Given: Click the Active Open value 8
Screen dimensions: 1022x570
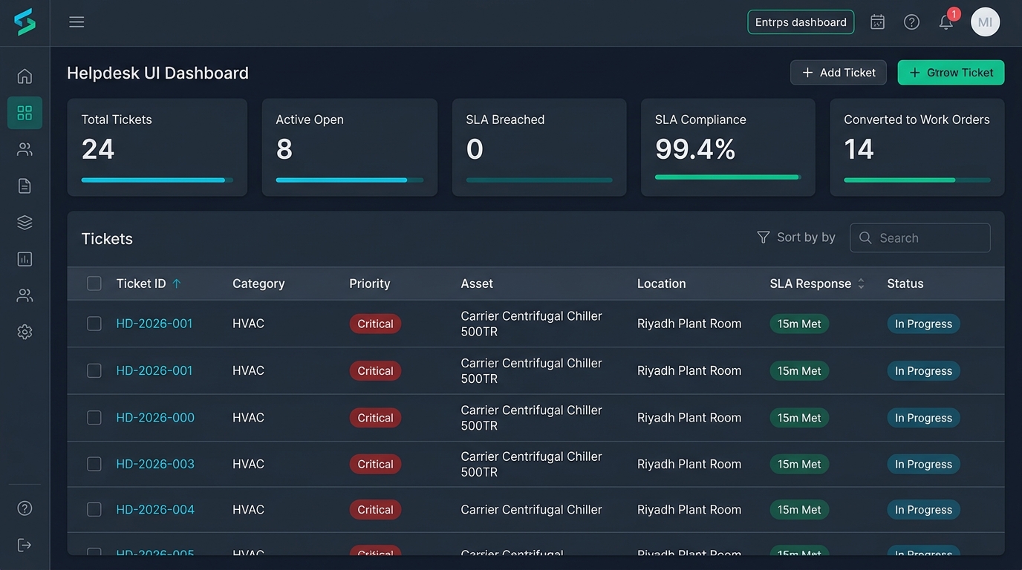Looking at the screenshot, I should pyautogui.click(x=284, y=149).
